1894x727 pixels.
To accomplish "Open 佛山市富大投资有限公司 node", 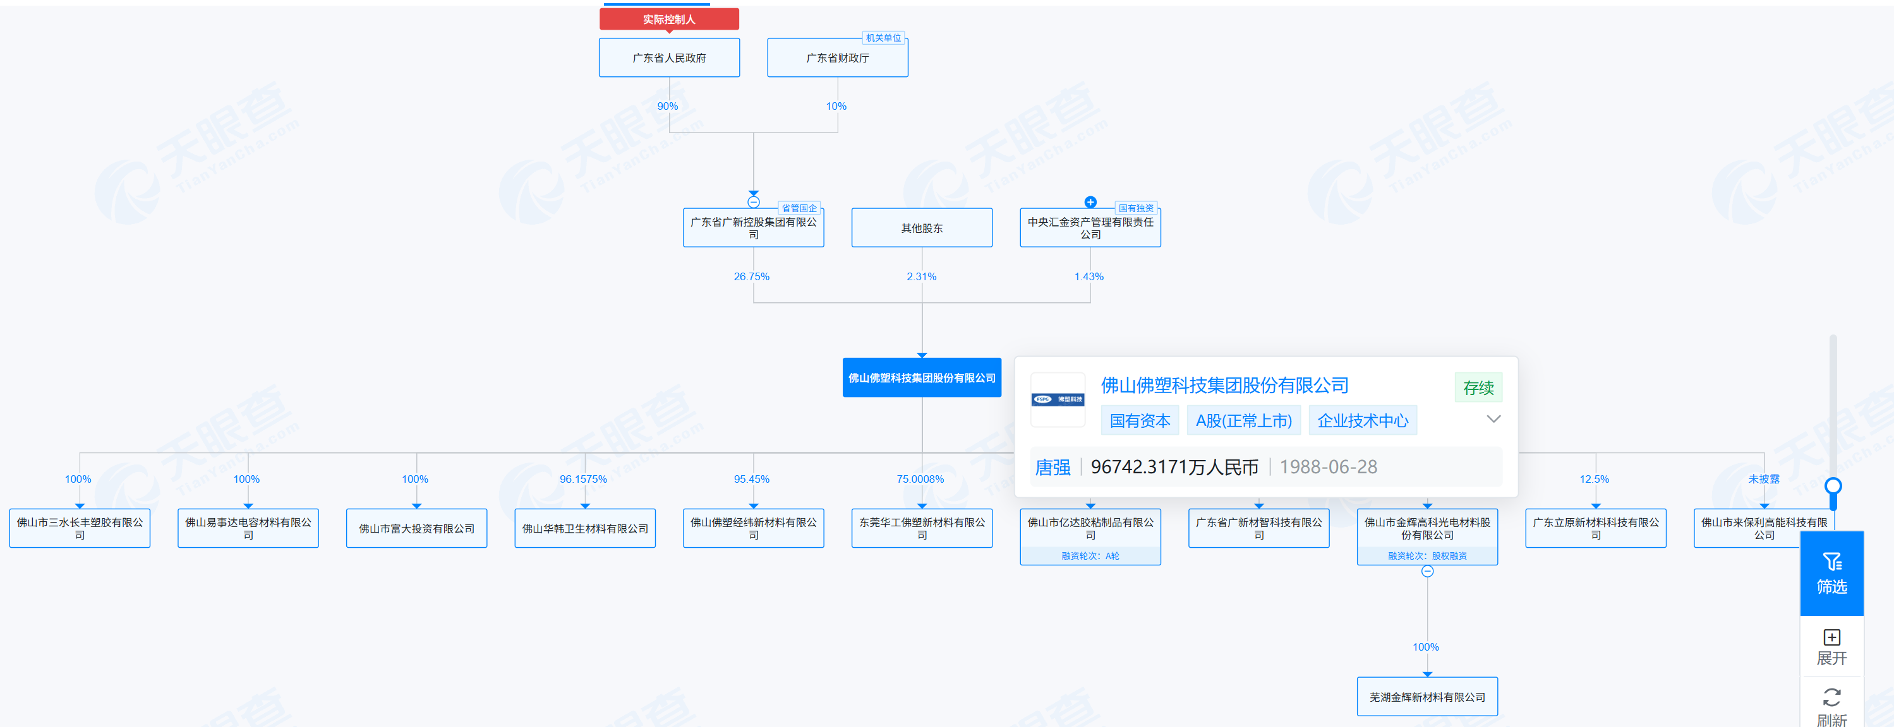I will coord(417,529).
